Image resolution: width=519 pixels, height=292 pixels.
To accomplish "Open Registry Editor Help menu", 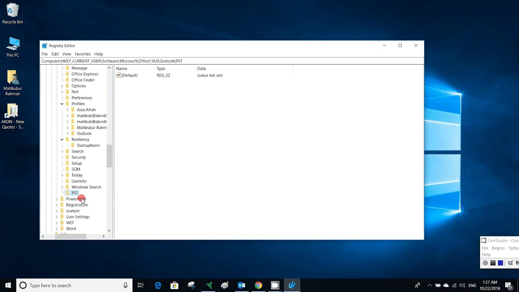I will 99,54.
